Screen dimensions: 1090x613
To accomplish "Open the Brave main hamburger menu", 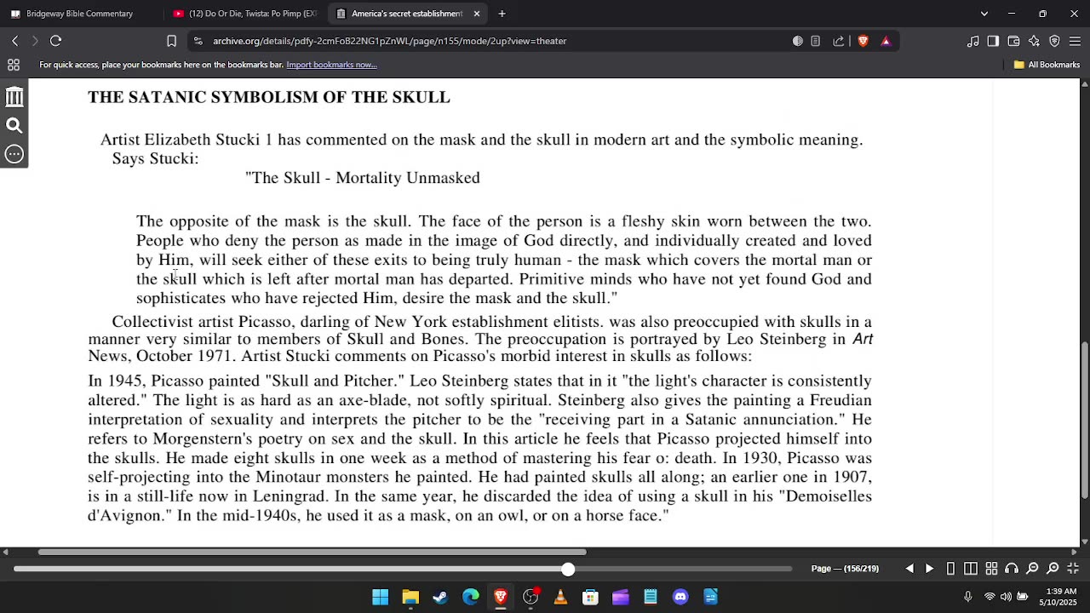I will (1075, 41).
